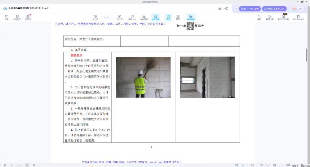This screenshot has height=167, width=310.
Task: Click fit page icon in status bar
Action: pyautogui.click(x=274, y=165)
